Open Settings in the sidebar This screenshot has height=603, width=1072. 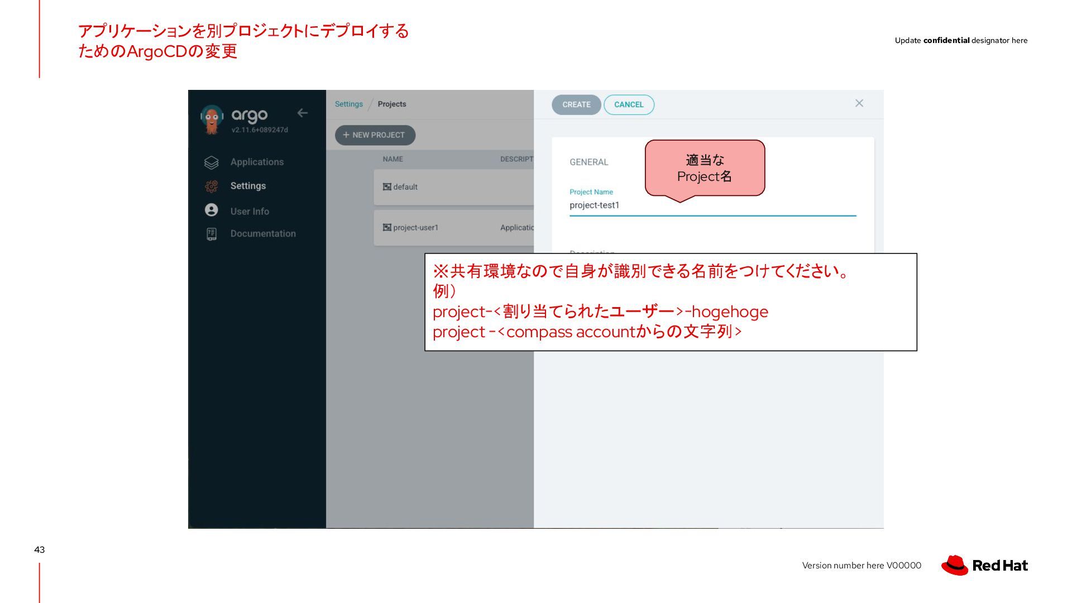[248, 186]
